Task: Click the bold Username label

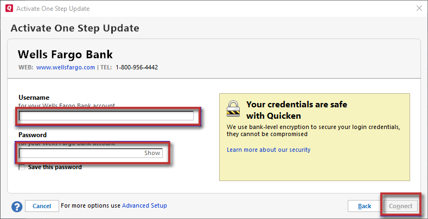Action: [x=34, y=98]
